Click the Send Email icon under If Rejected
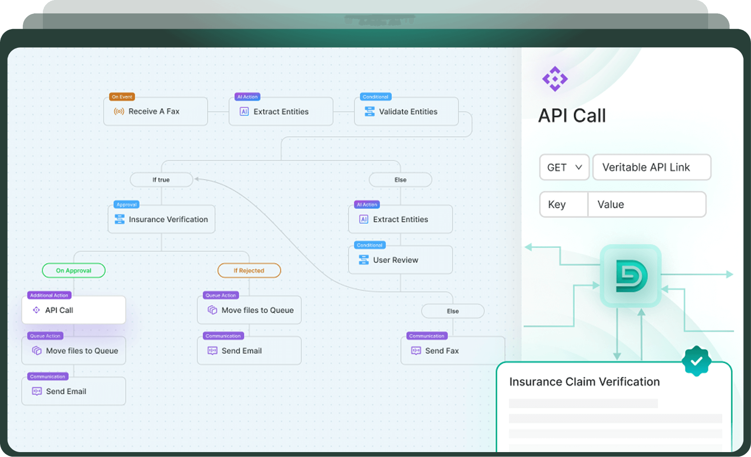This screenshot has width=751, height=457. tap(213, 351)
